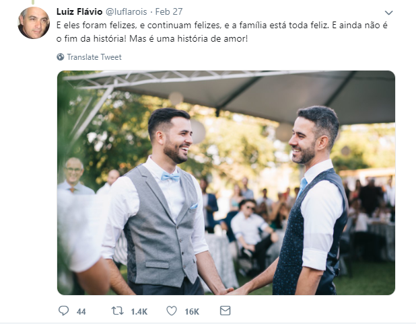Screen dimensions: 416x324
Task: Click the 16K likes count
Action: (192, 311)
